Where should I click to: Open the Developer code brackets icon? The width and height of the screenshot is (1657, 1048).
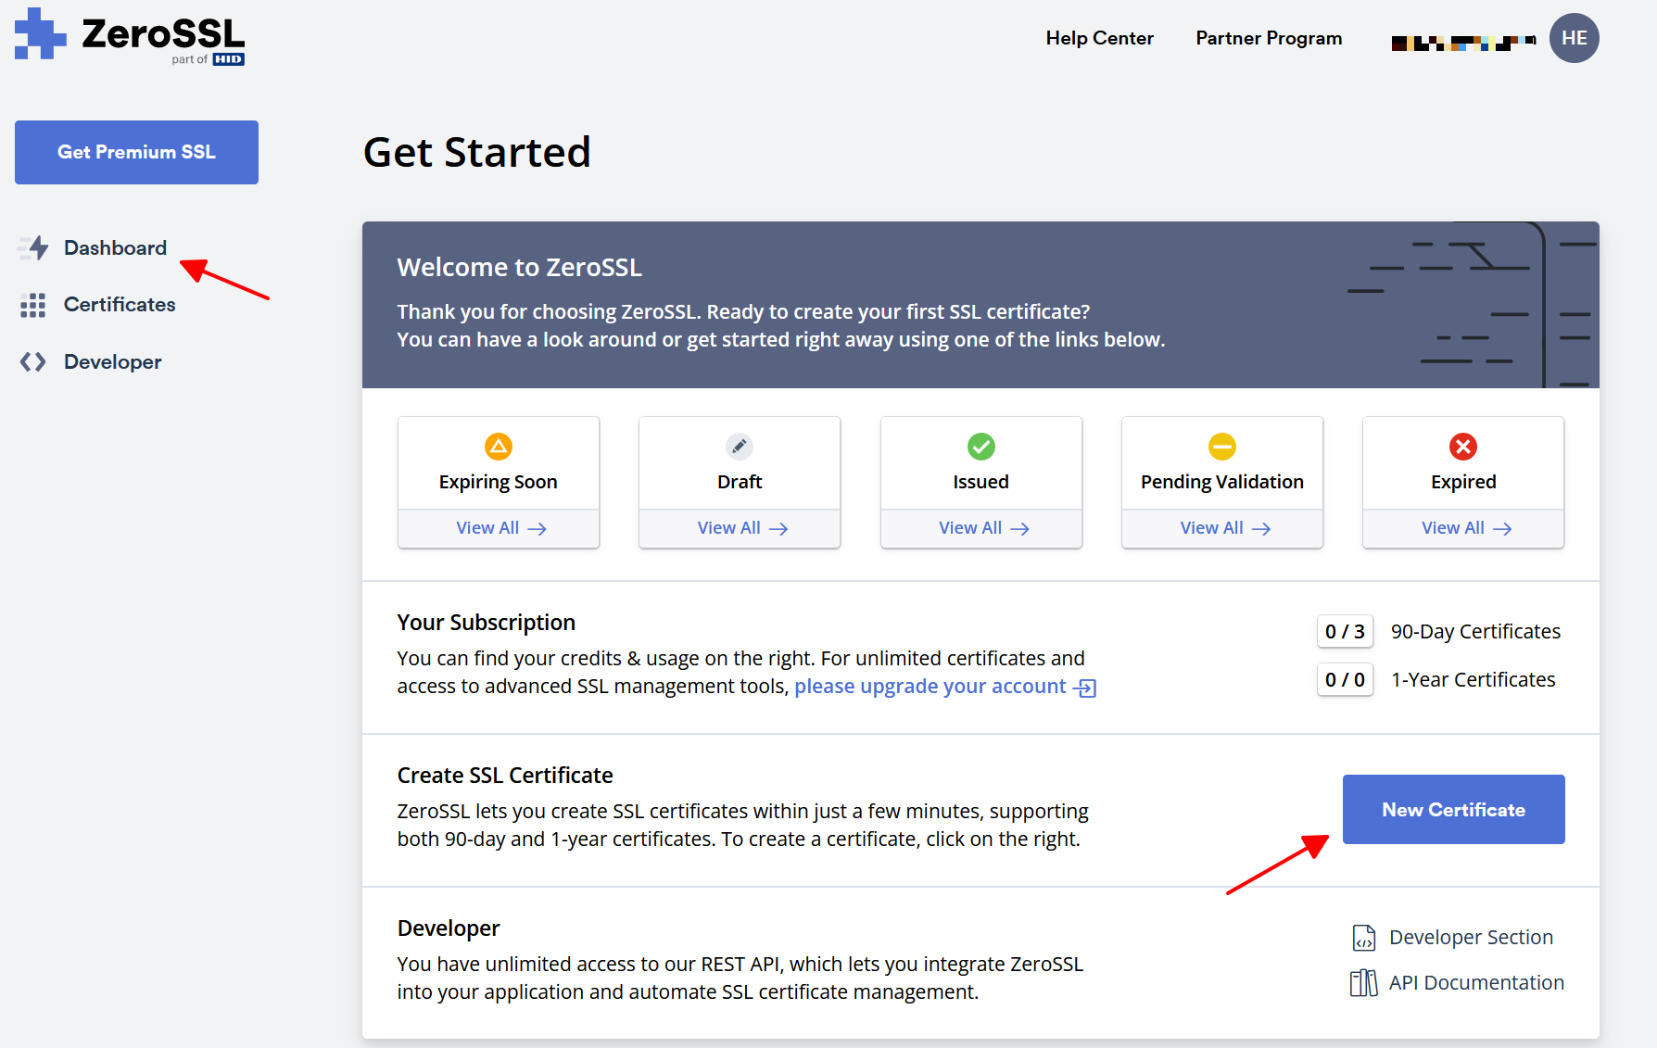coord(33,361)
